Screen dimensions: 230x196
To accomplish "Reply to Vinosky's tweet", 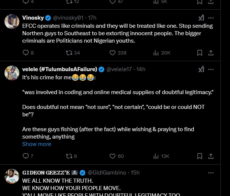I will click(x=26, y=53).
